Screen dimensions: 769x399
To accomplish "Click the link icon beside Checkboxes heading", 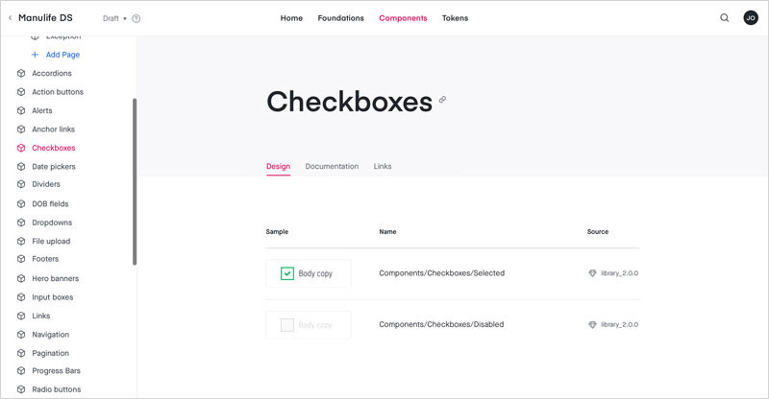I will click(442, 100).
